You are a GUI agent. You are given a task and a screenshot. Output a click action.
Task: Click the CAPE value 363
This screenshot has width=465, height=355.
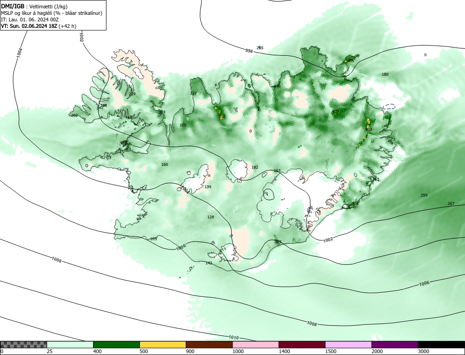coord(376,179)
